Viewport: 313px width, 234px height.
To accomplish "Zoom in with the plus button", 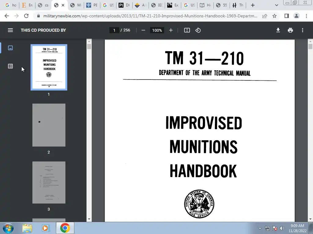I will pos(171,30).
